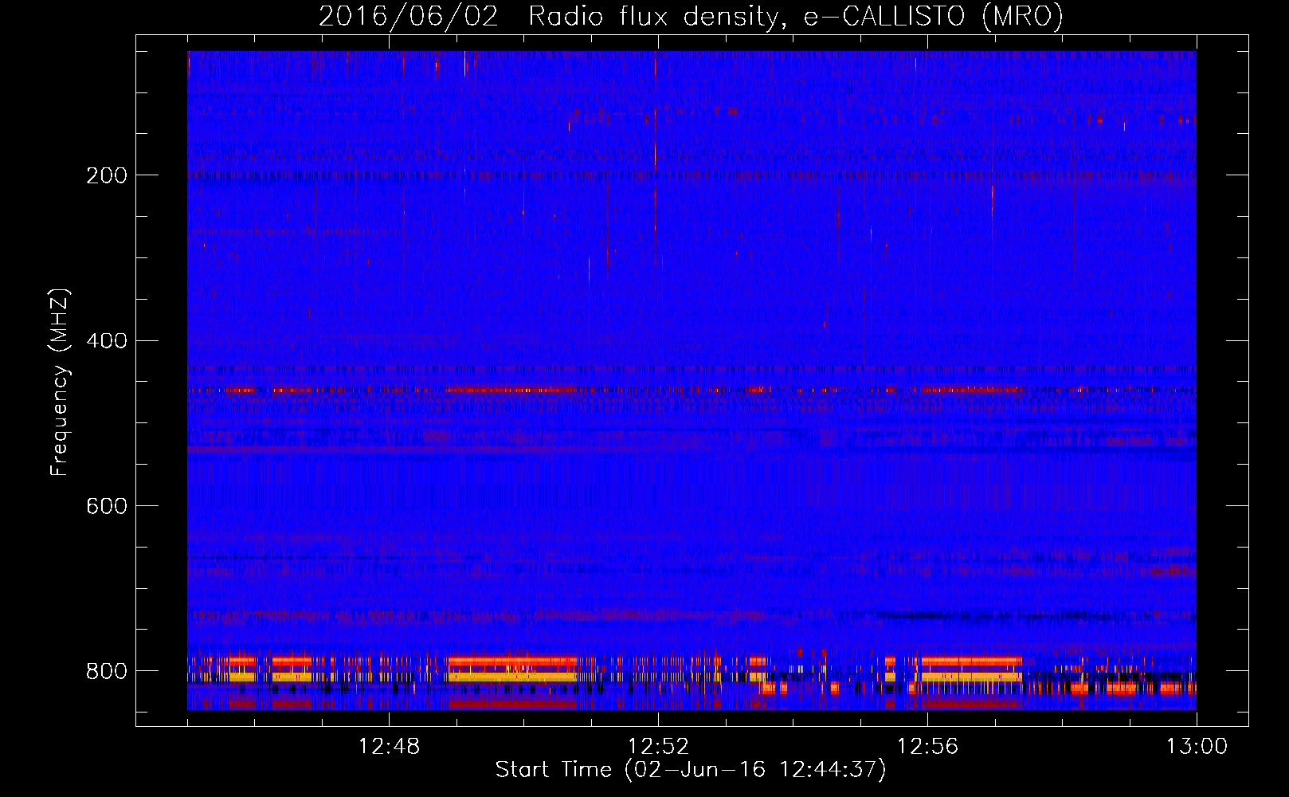Click the 'Start Time (02-Jun-16 12:44:37)' label
This screenshot has height=797, width=1289.
tap(691, 770)
